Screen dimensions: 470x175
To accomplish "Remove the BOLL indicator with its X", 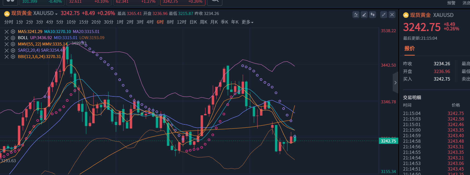I will pos(7,38).
